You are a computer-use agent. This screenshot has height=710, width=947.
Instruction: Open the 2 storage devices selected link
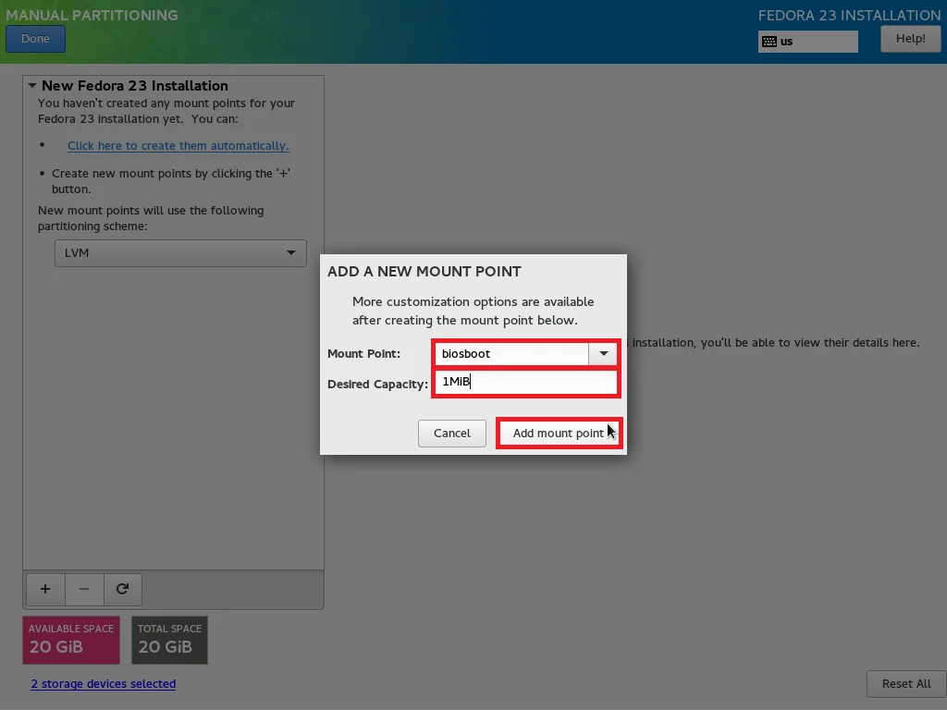104,684
